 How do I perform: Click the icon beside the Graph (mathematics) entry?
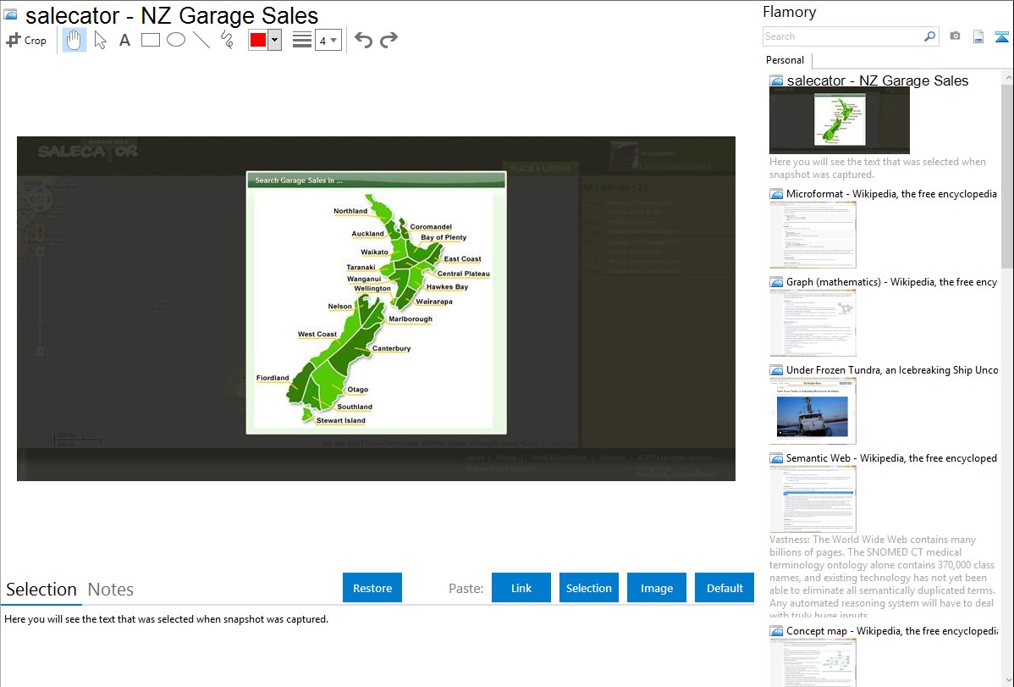point(777,282)
